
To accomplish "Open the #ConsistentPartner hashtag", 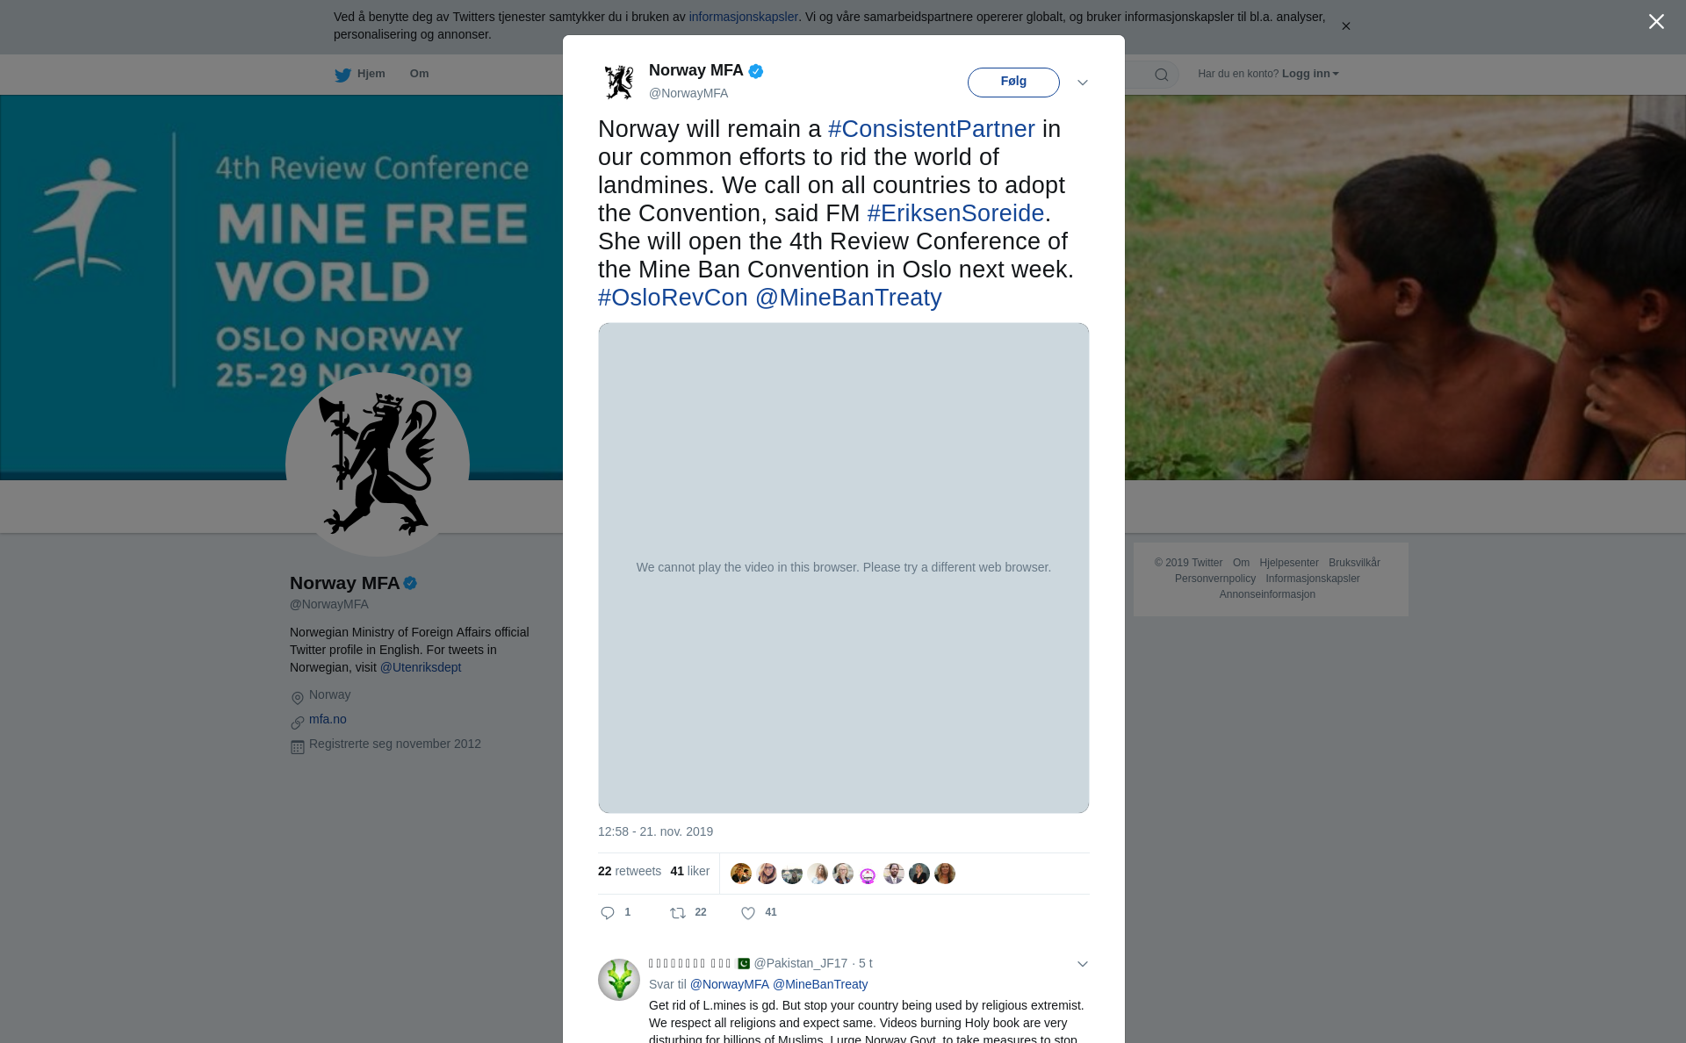I will (931, 129).
